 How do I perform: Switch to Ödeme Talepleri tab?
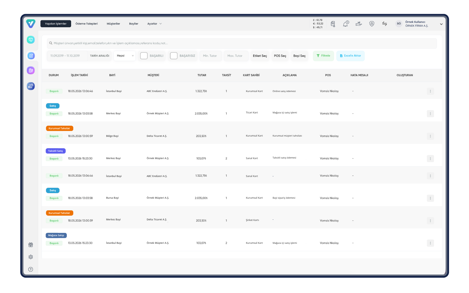(86, 24)
